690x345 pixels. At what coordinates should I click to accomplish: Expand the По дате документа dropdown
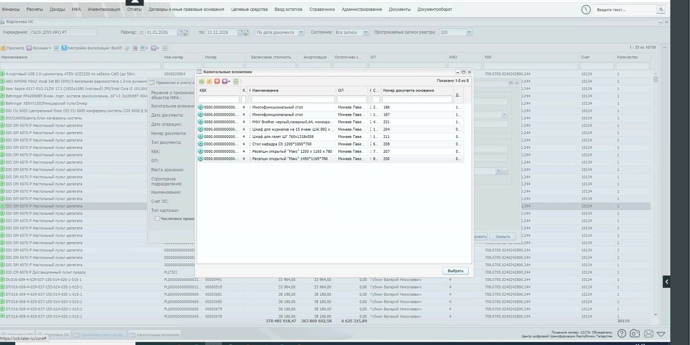click(301, 32)
